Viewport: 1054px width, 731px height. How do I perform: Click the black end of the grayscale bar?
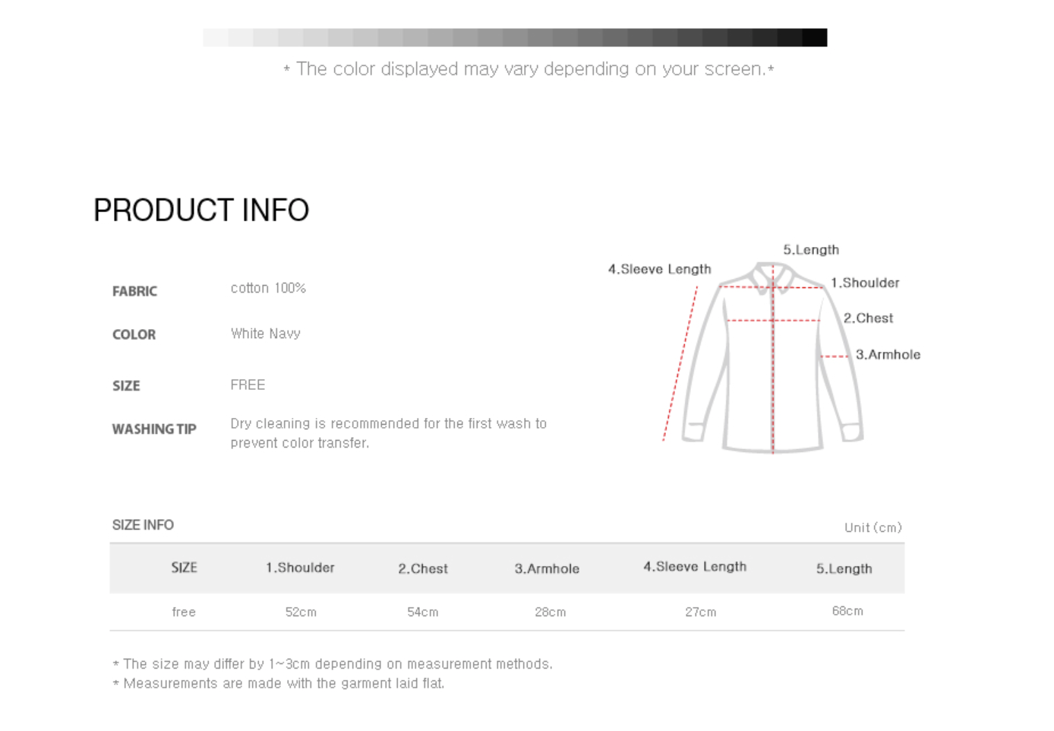point(814,37)
